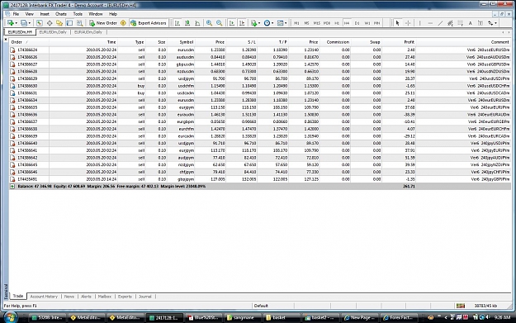The height and width of the screenshot is (323, 516).
Task: Toggle the Navigator folder-star icon
Action: 59,23
